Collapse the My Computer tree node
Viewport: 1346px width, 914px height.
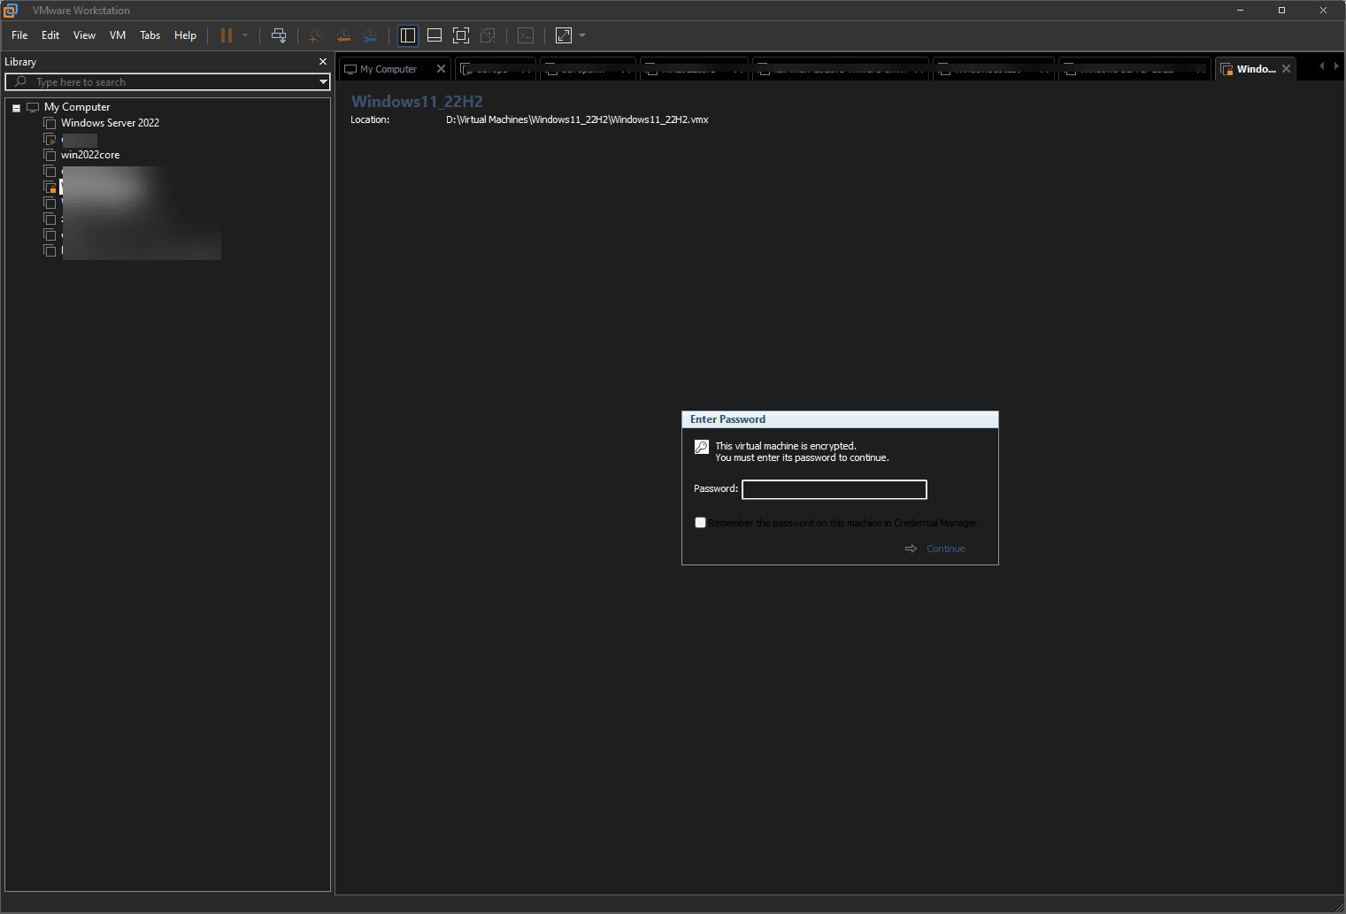pyautogui.click(x=16, y=108)
